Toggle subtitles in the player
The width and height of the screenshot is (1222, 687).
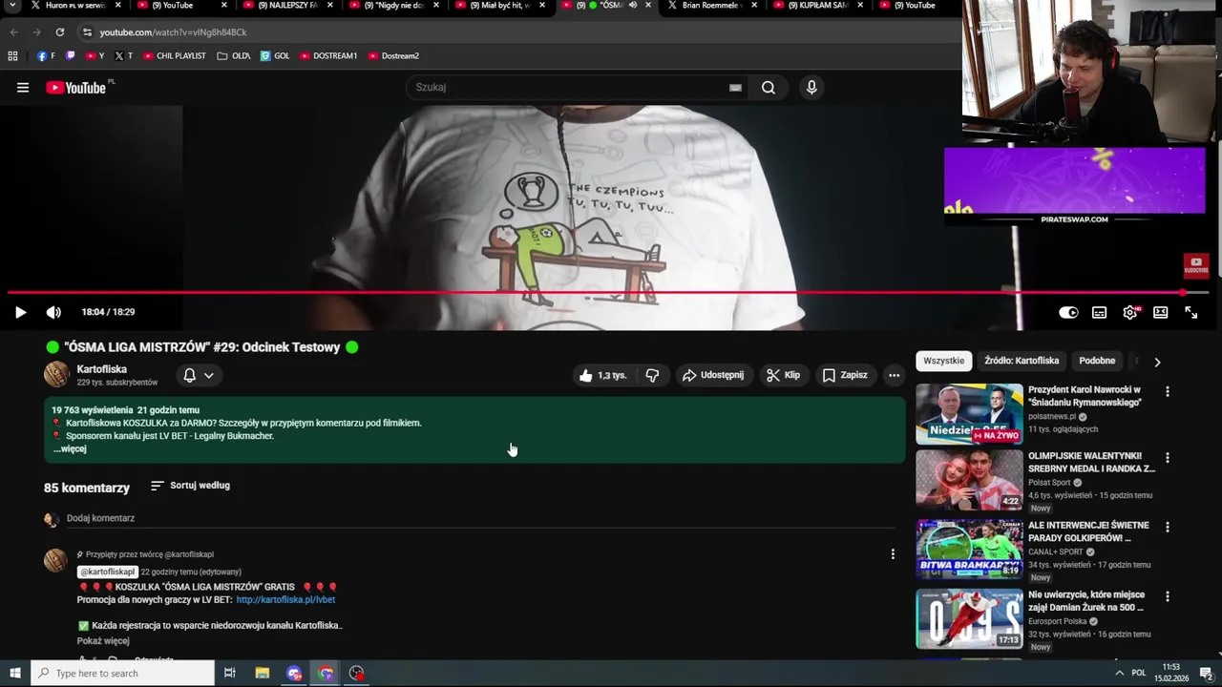tap(1100, 312)
